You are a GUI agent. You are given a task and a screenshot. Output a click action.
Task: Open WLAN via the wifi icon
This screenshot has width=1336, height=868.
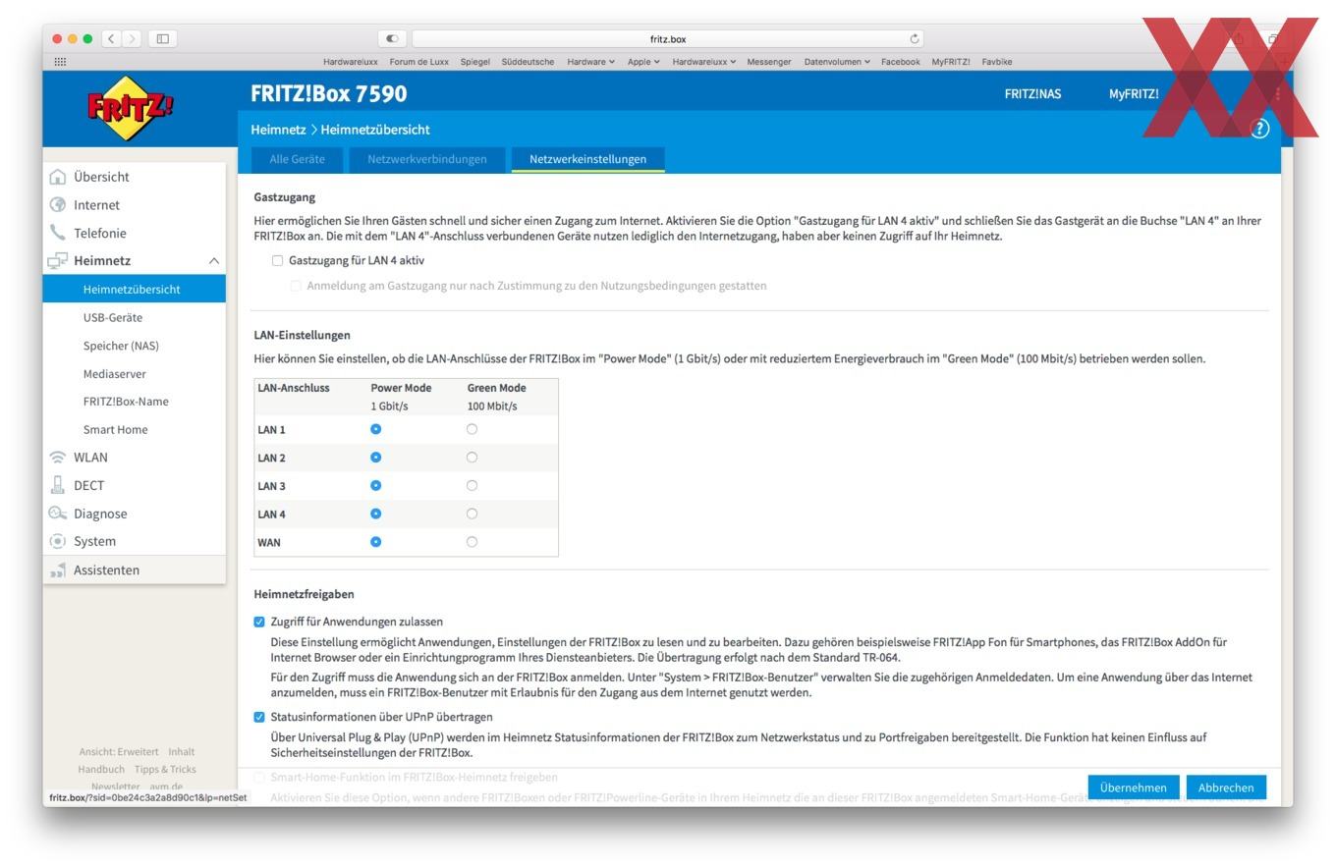click(x=58, y=458)
